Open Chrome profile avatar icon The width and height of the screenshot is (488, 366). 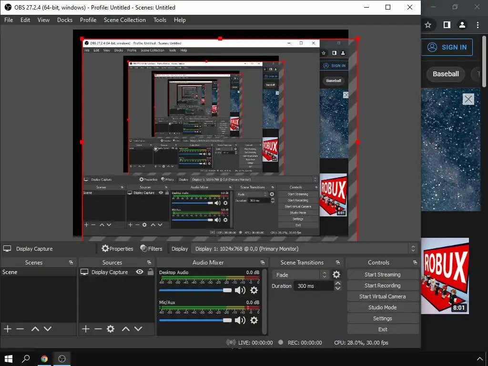tap(462, 25)
